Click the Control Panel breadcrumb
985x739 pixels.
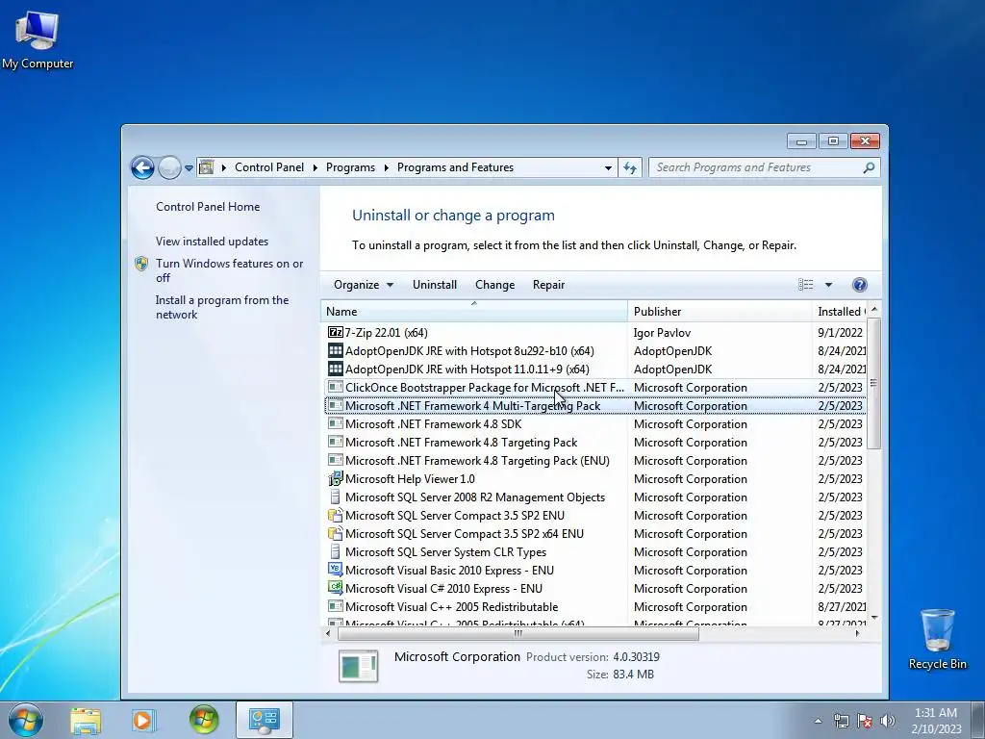point(269,167)
